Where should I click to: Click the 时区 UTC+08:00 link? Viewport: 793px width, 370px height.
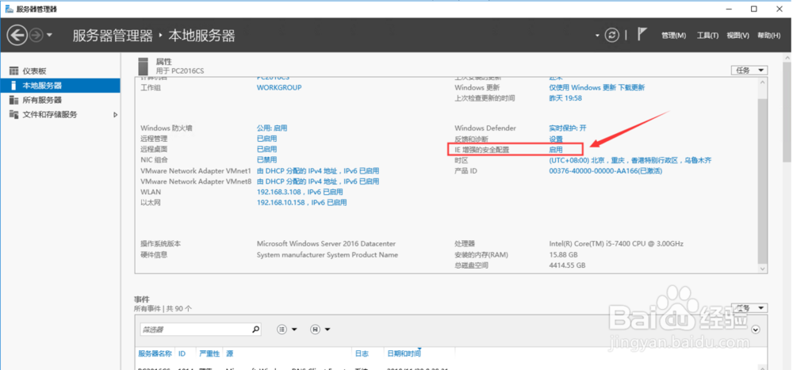click(630, 160)
